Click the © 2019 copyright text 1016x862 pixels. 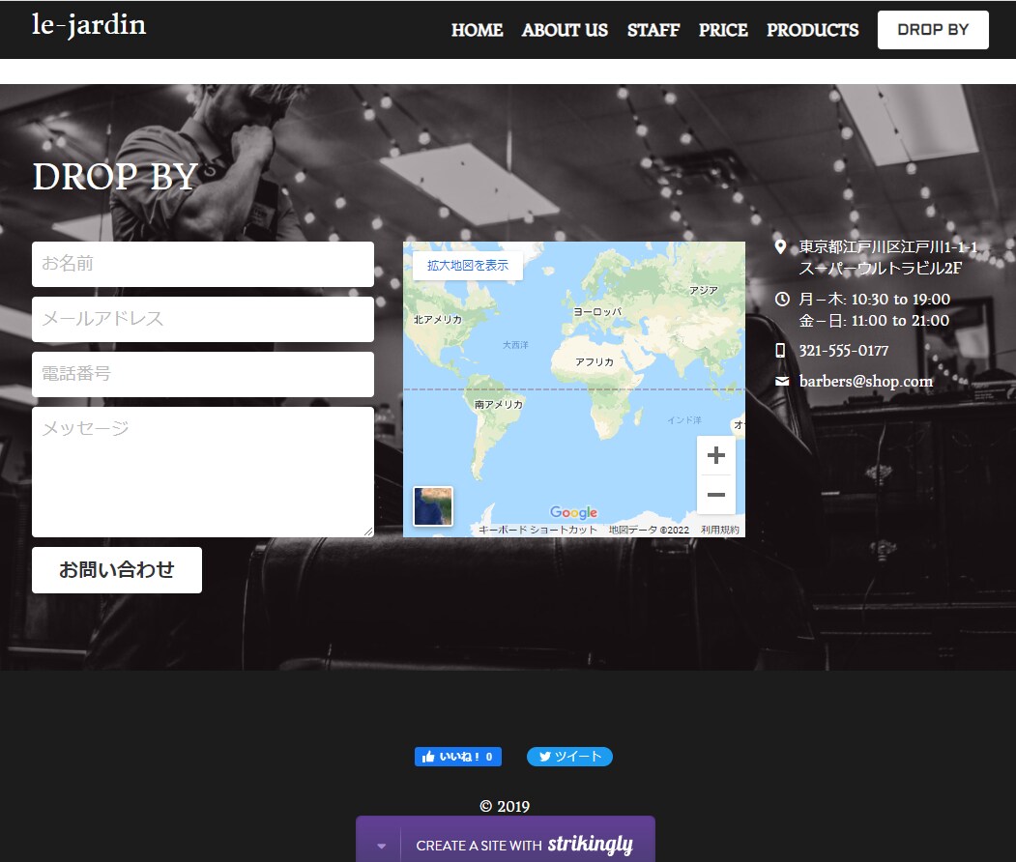point(505,806)
